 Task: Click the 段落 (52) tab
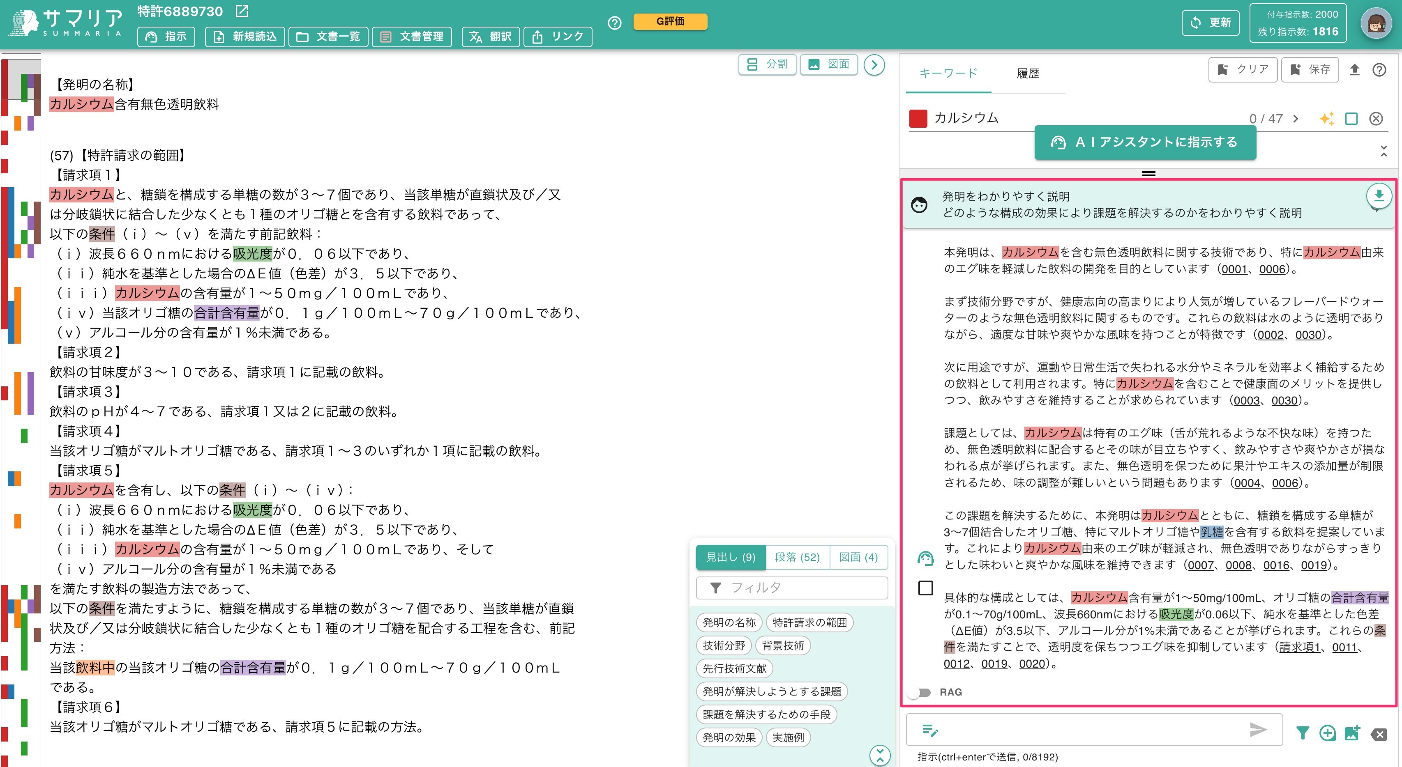tap(797, 557)
